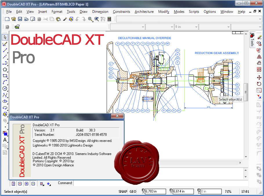Toggle the GEO mode in status bar
The height and width of the screenshot is (196, 264).
(133, 191)
